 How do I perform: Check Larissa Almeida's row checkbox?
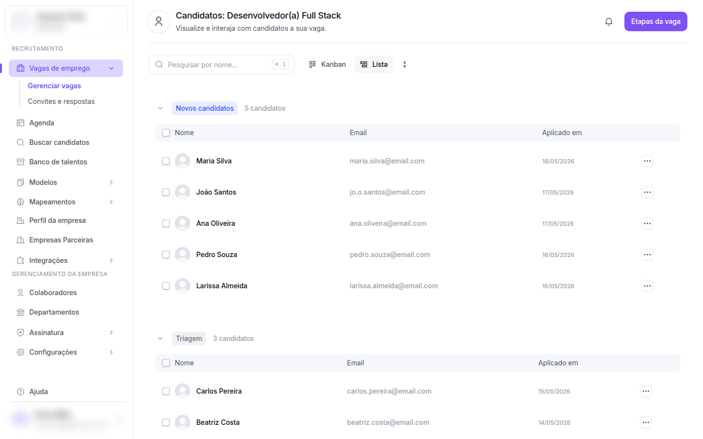tap(166, 286)
